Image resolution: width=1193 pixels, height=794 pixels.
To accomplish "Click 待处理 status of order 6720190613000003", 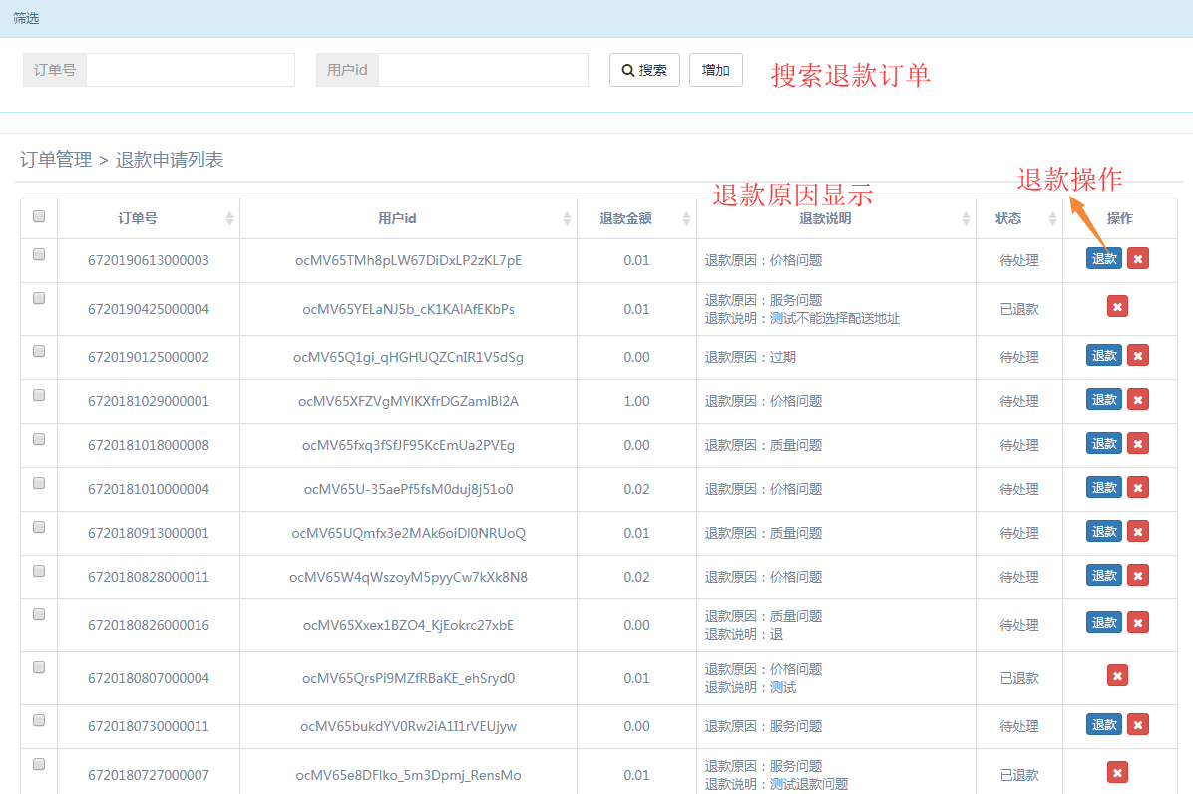I will tap(1019, 261).
